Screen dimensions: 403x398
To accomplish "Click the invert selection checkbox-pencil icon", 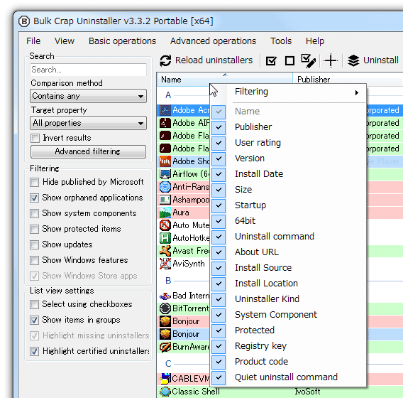I will click(308, 61).
